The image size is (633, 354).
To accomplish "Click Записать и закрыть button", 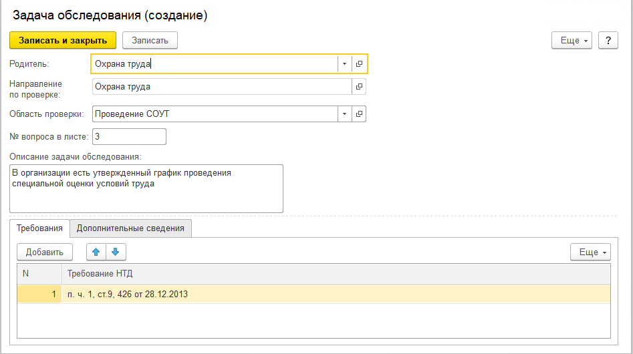I will pyautogui.click(x=63, y=40).
